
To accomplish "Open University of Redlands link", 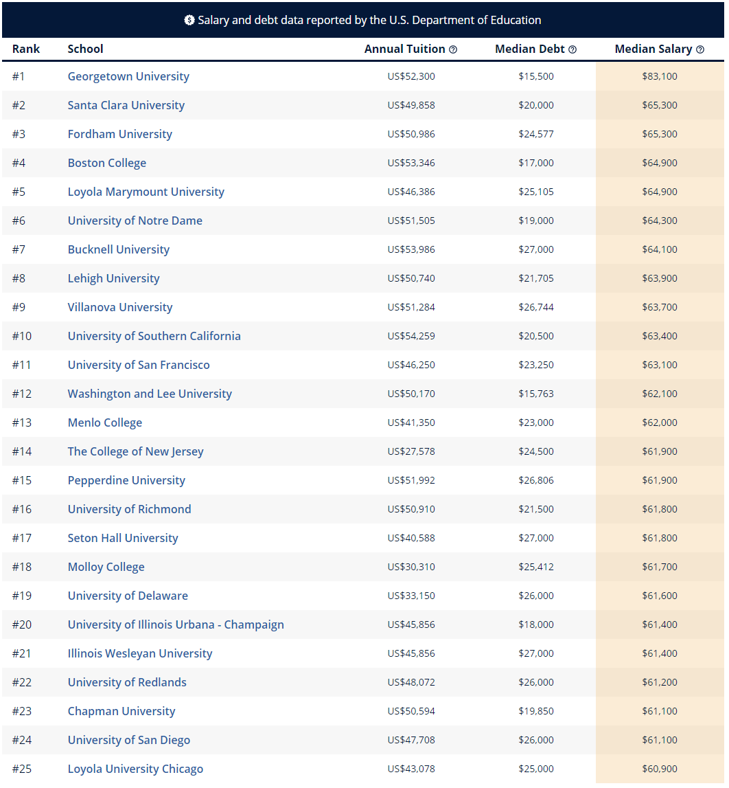I will [x=127, y=682].
